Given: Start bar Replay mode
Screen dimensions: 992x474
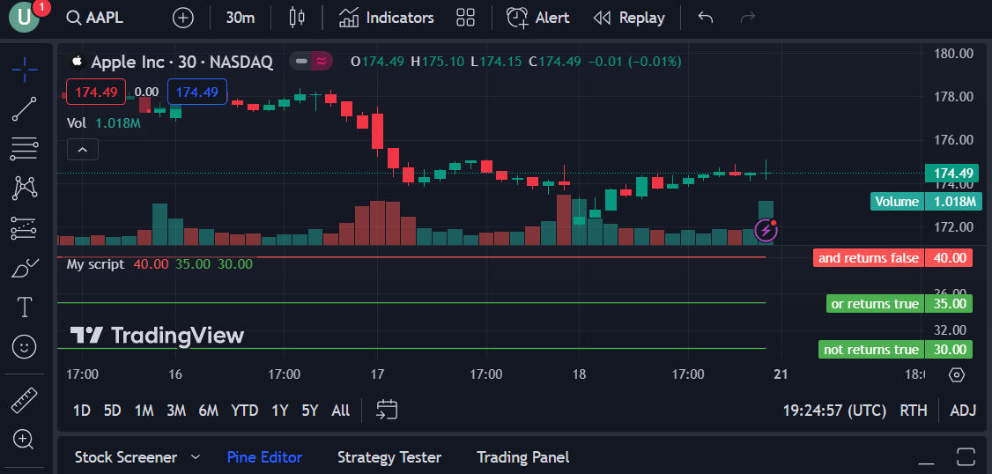Looking at the screenshot, I should pyautogui.click(x=629, y=18).
